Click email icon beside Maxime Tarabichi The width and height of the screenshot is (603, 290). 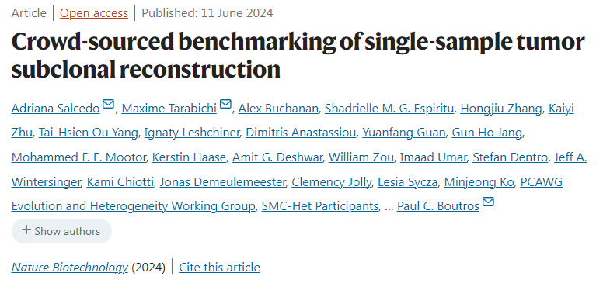point(225,104)
